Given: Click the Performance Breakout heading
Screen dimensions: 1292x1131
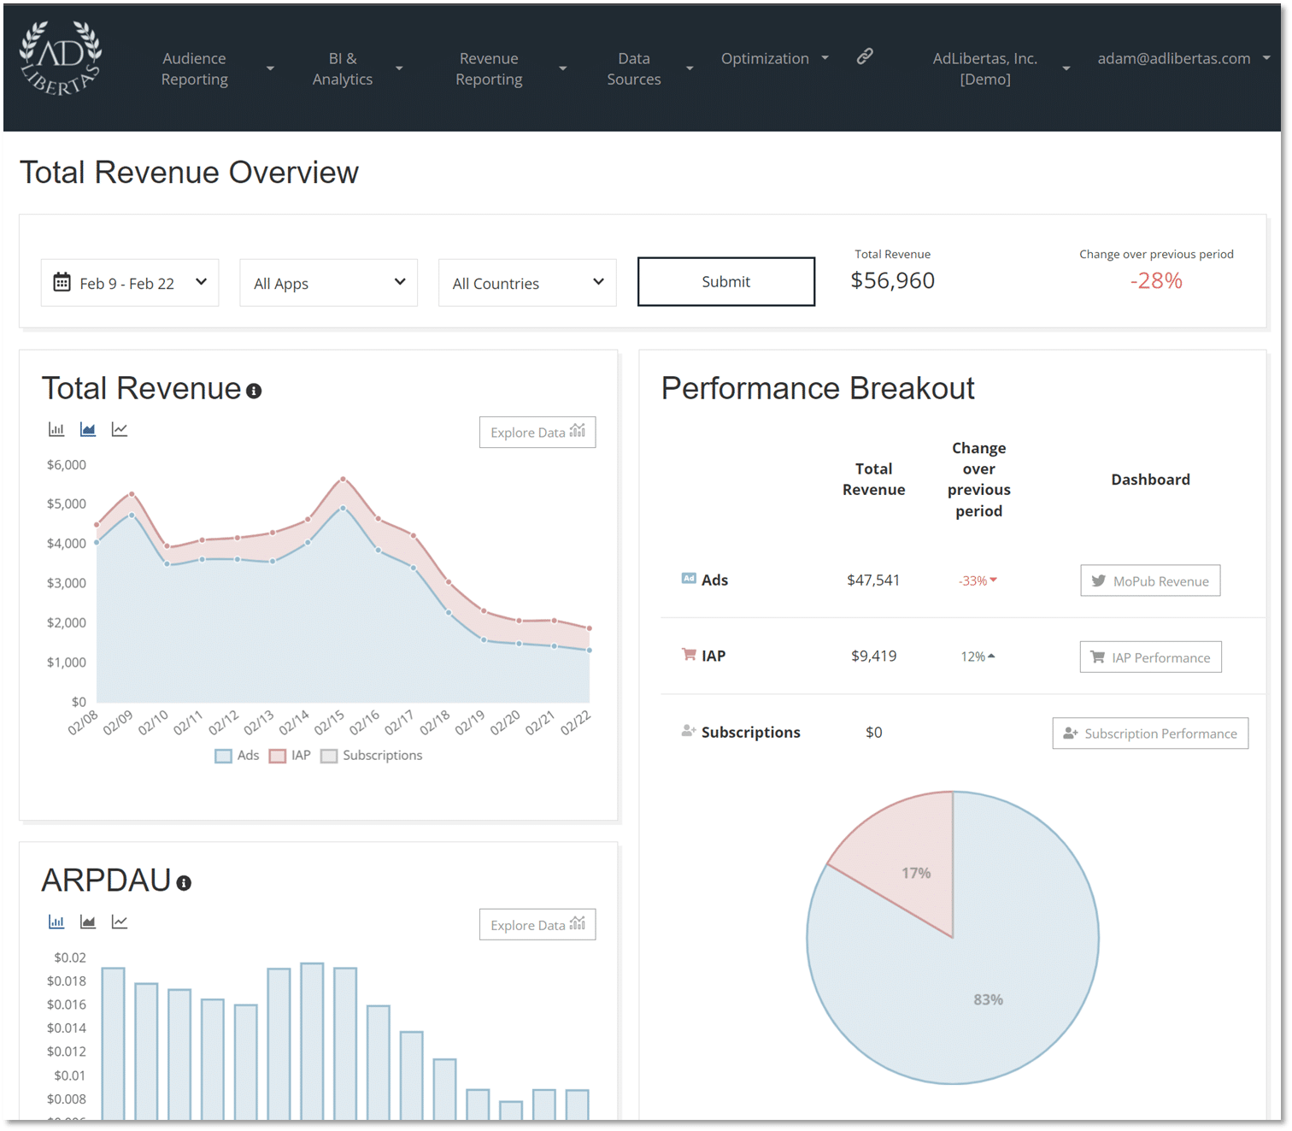Looking at the screenshot, I should tap(818, 388).
